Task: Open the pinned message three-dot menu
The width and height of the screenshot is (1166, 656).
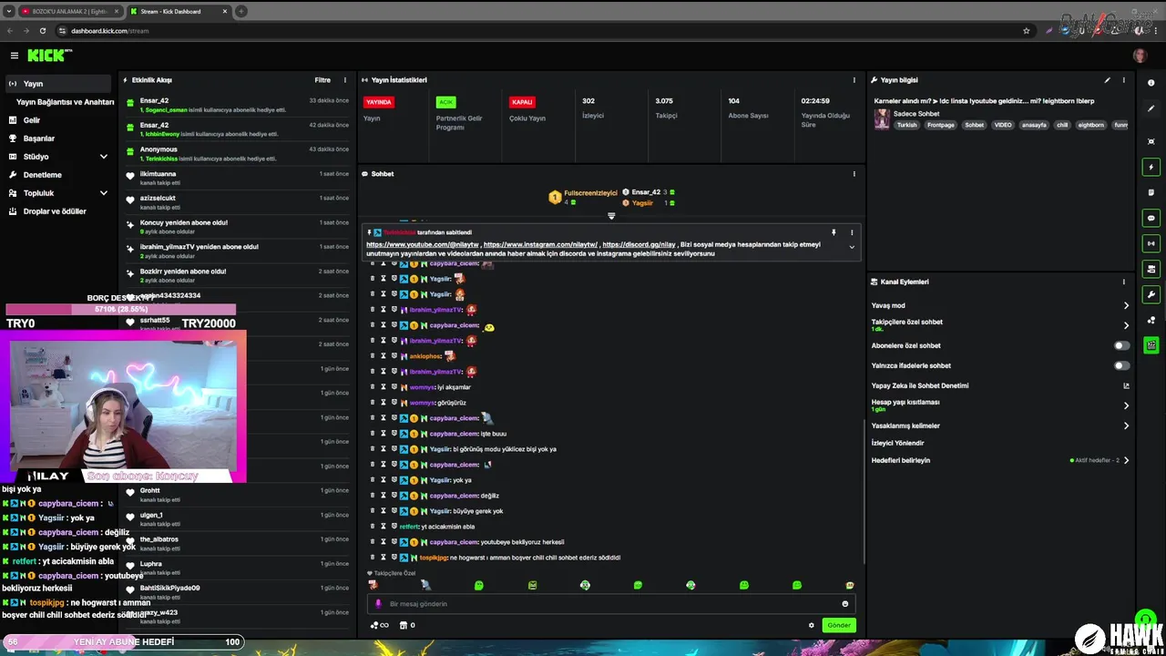Action: (852, 232)
